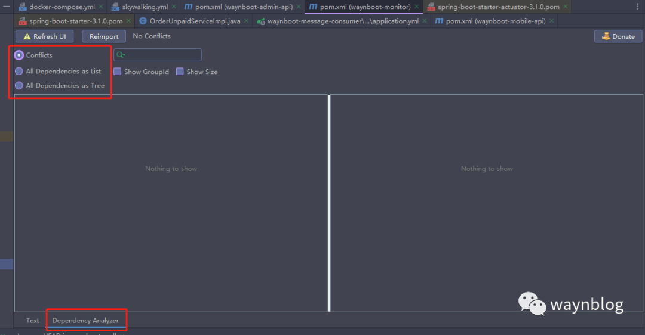Open the editor tabs more-options menu
This screenshot has width=645, height=335.
pos(638,7)
